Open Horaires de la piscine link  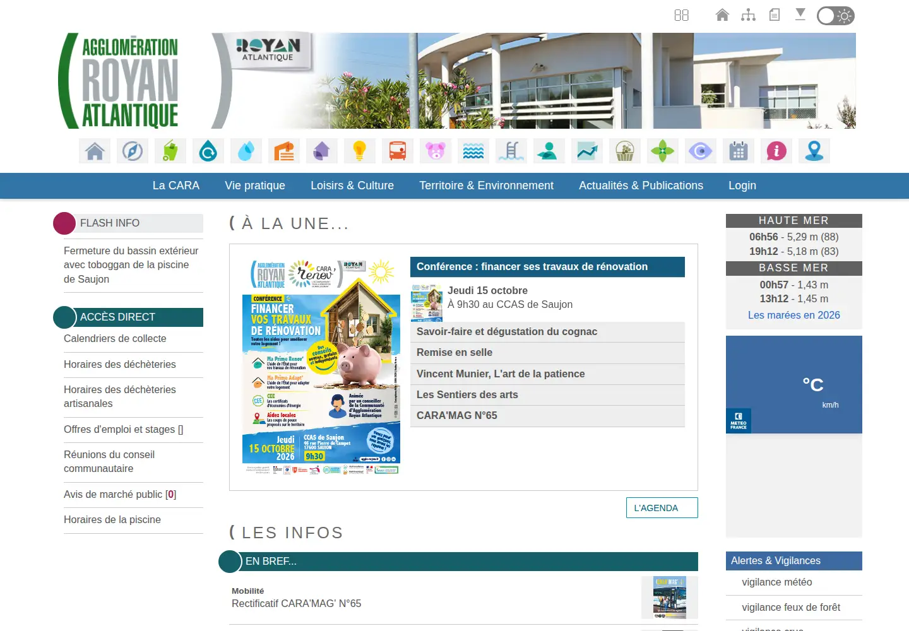[112, 520]
